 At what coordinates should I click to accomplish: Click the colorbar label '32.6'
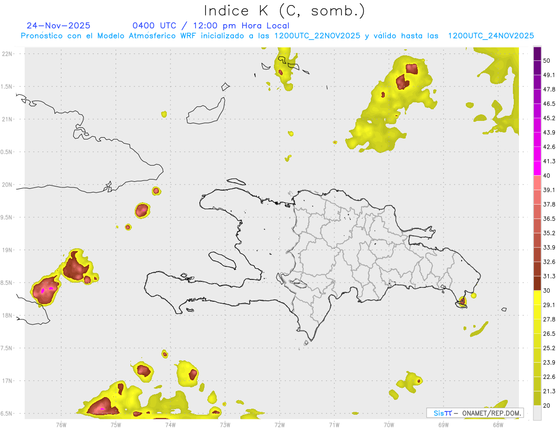549,262
